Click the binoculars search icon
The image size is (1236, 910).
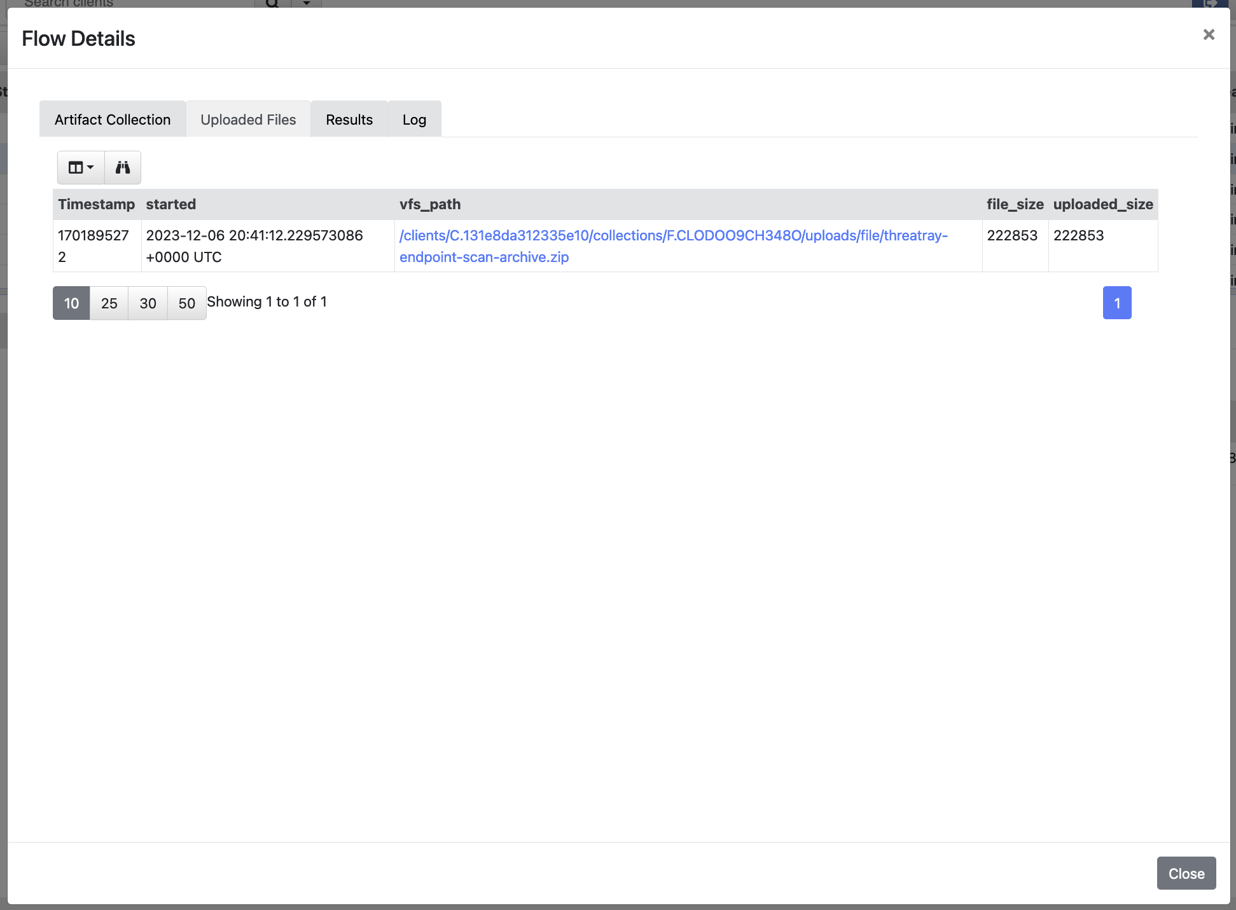[x=122, y=166]
